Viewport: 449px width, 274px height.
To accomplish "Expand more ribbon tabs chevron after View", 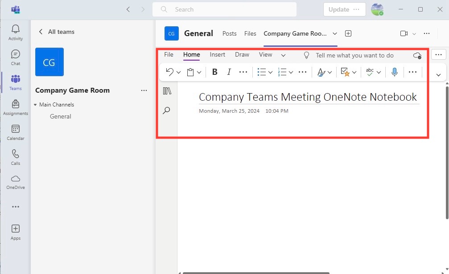I will (283, 56).
